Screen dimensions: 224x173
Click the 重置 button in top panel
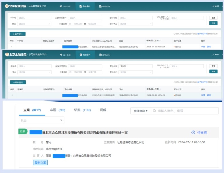(213, 18)
